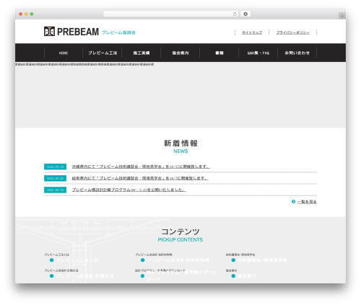Open the 技術講習会/現地見学会 content link

(x=262, y=260)
